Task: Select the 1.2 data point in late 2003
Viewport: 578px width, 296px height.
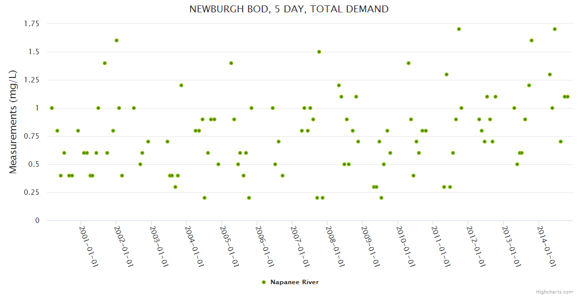Action: coord(181,85)
